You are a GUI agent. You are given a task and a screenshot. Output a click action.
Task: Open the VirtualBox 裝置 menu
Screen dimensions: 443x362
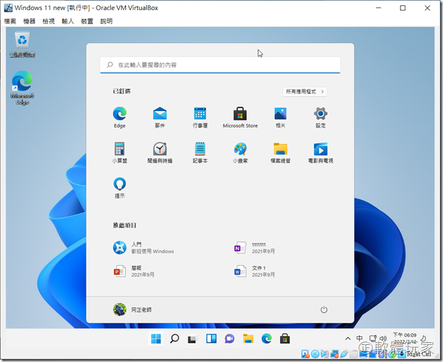(87, 21)
